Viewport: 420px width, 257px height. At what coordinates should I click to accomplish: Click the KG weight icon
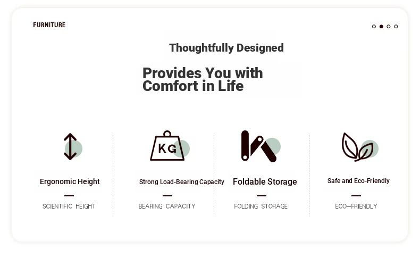click(167, 146)
